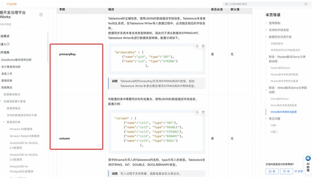Jump to 附录：Writer脚本Demo与参数说明

click(x=288, y=90)
